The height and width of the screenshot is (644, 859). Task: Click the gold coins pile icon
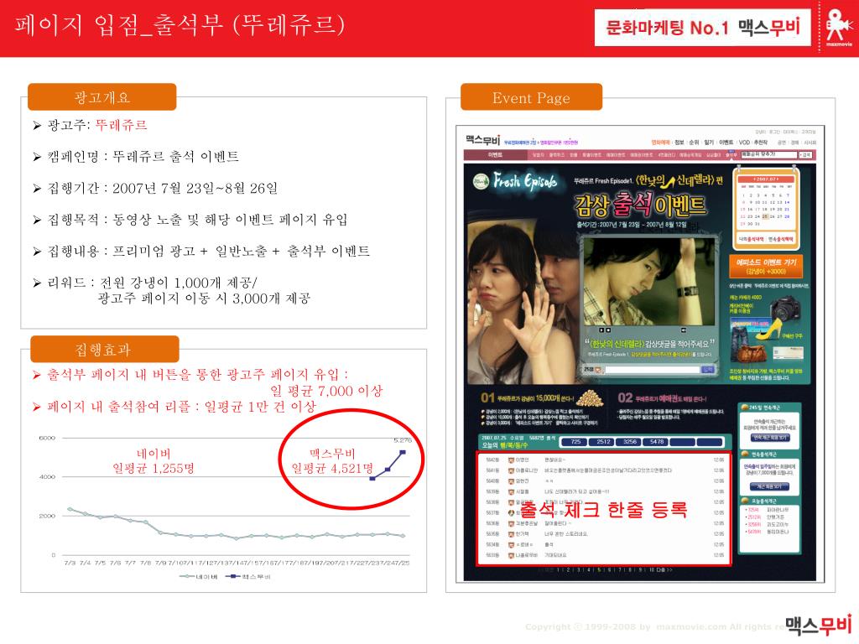(590, 398)
